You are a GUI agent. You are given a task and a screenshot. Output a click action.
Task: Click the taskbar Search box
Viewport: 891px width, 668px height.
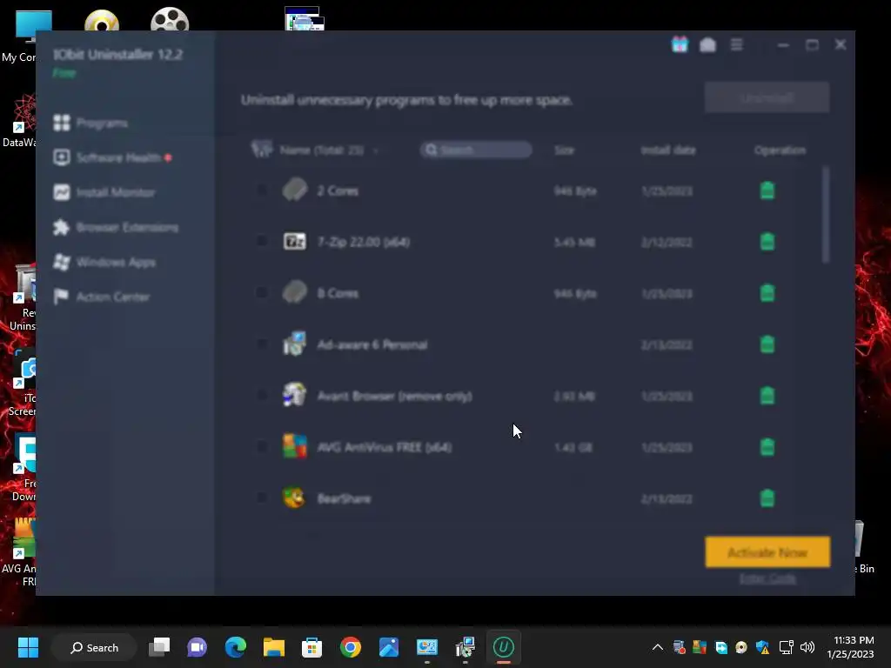click(x=94, y=647)
